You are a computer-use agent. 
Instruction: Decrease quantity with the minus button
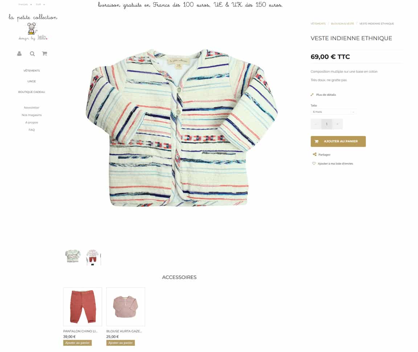(x=316, y=124)
